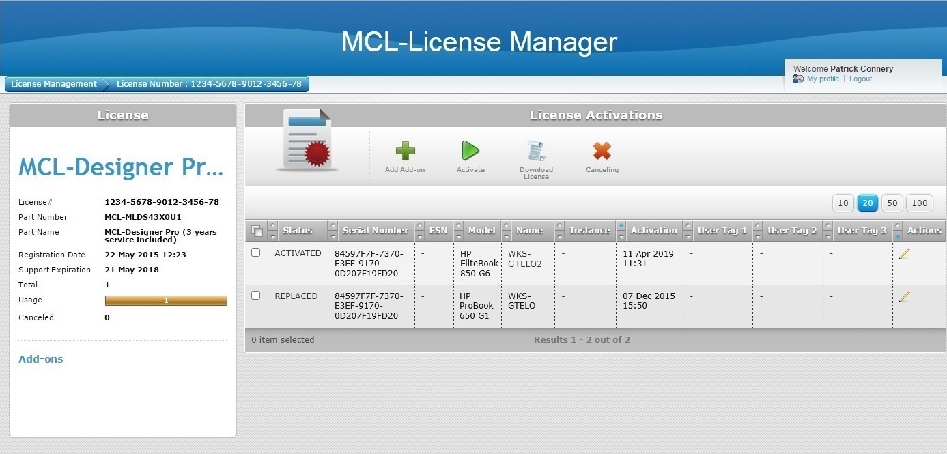Click the Model column header
Viewport: 947px width, 454px height.
tap(481, 231)
